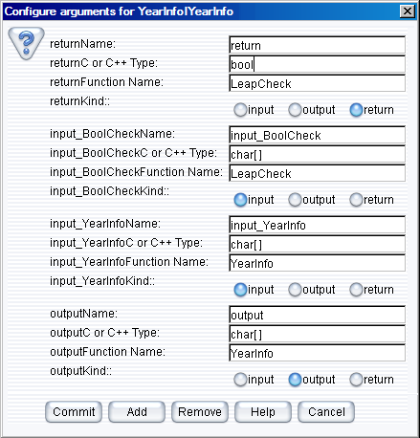Click the Remove button
This screenshot has width=420, height=438.
coord(200,412)
